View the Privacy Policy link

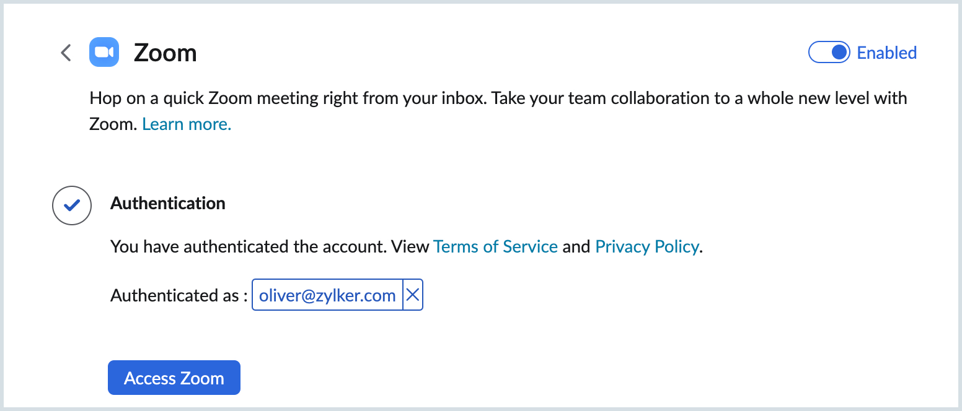coord(646,247)
